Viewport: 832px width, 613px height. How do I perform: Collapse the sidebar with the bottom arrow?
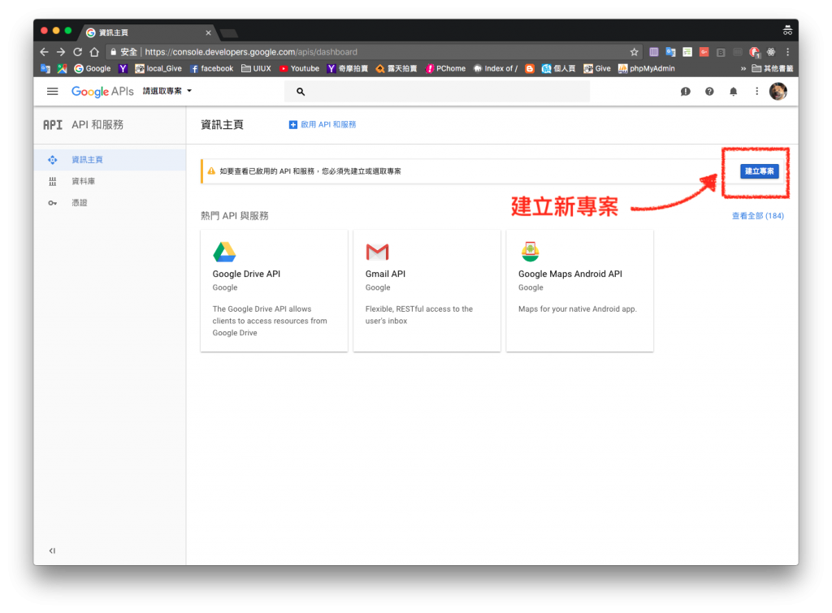coord(52,550)
